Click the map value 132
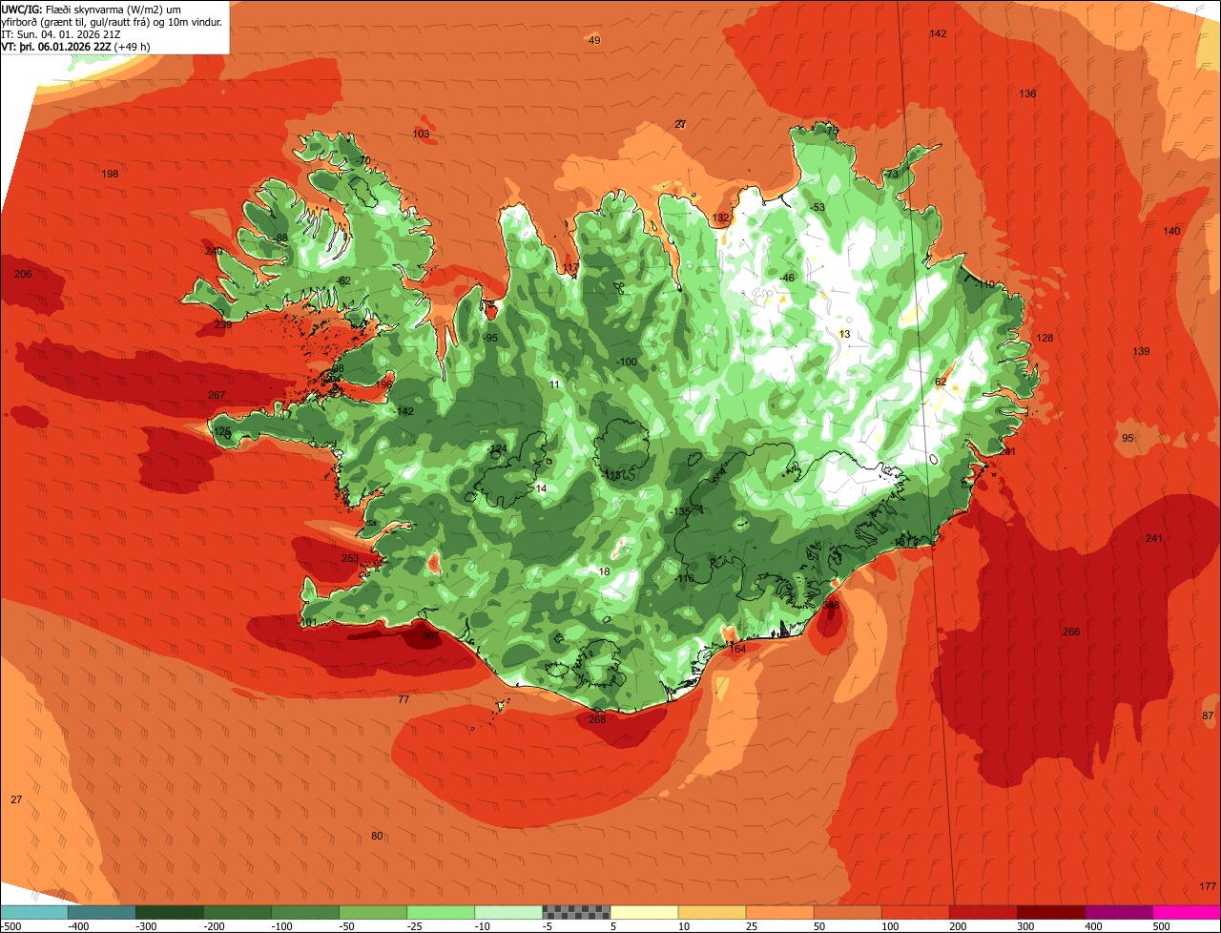Viewport: 1221px width, 933px height. (720, 218)
